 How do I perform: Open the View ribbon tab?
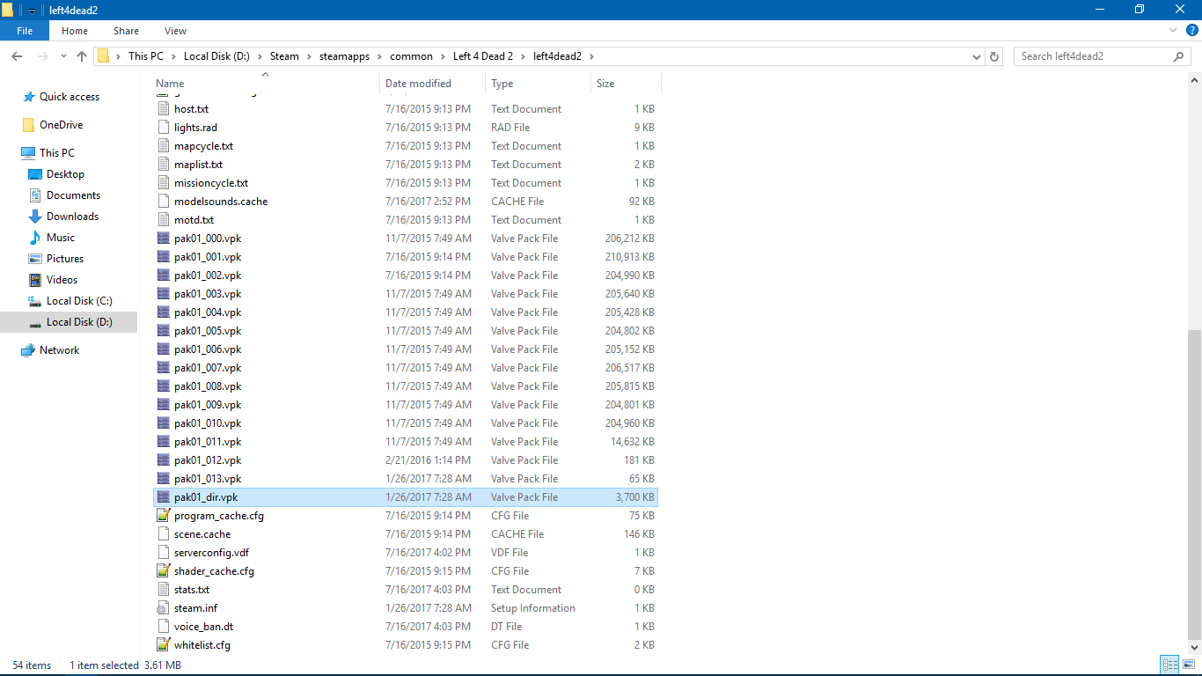(x=175, y=31)
